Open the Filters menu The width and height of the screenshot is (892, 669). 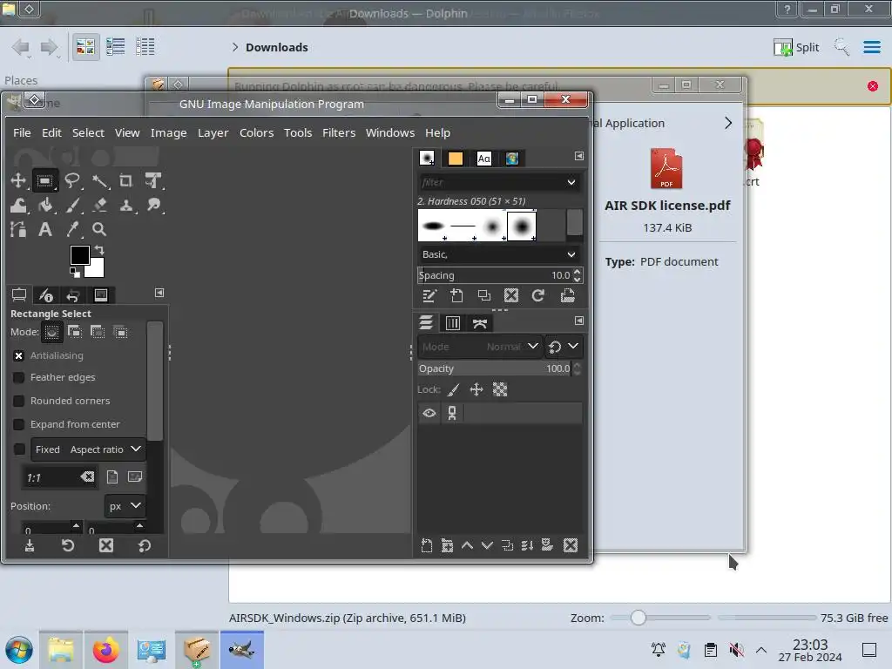pyautogui.click(x=339, y=132)
